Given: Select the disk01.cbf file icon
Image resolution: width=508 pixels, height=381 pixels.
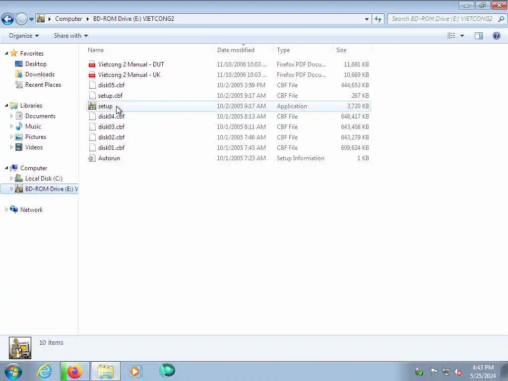Looking at the screenshot, I should (x=92, y=148).
